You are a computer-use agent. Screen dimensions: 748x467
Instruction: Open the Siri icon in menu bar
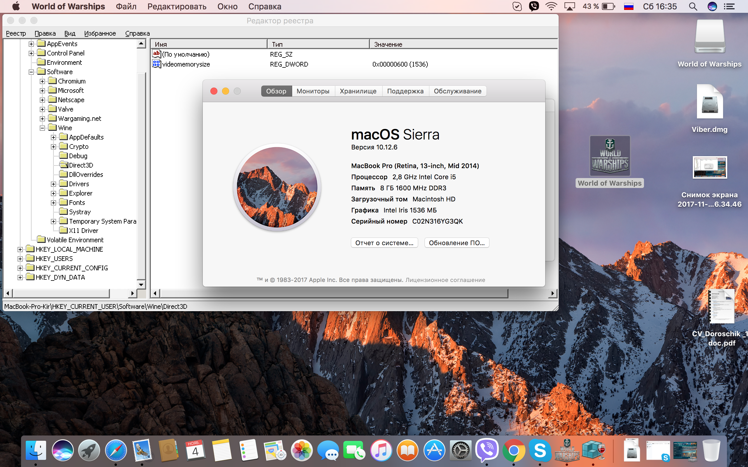click(712, 6)
